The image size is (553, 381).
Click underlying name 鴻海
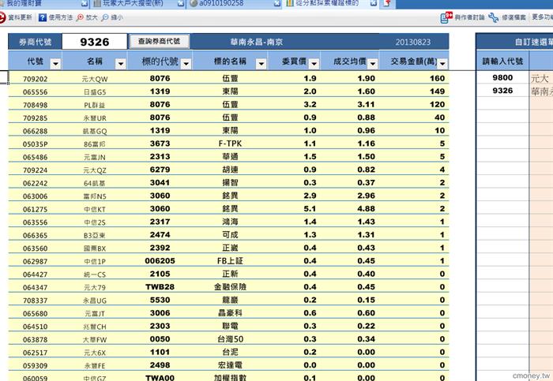(x=230, y=222)
